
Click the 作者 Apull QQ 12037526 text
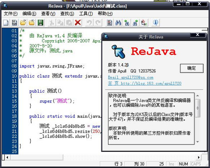click(132, 71)
